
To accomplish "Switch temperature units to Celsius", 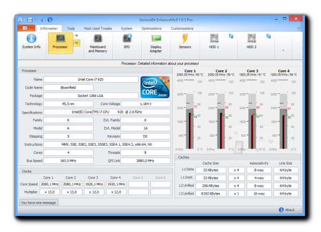I will [77, 43].
